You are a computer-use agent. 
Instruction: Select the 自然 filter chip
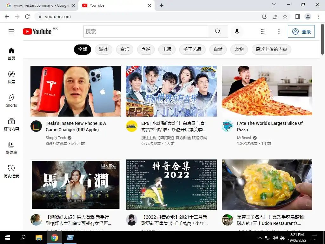[x=218, y=49]
